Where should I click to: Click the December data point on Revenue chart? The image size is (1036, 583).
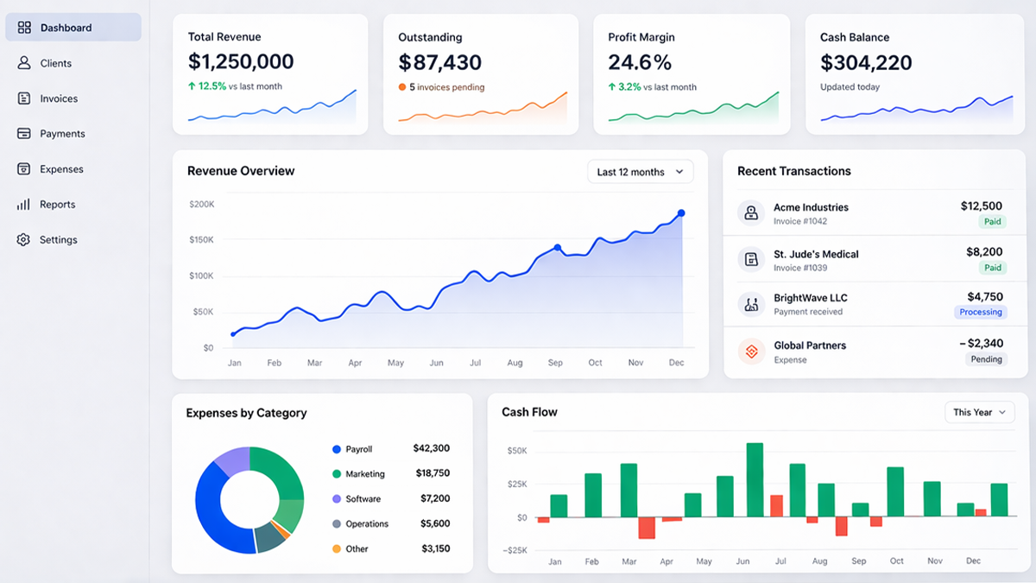[681, 212]
